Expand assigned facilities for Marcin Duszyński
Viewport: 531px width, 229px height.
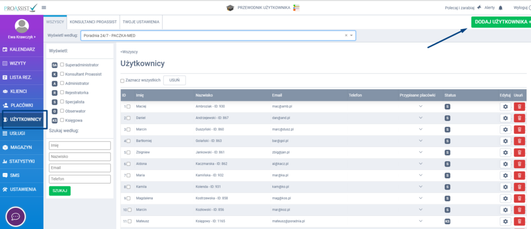click(421, 129)
